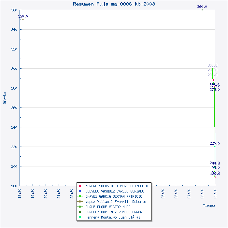Click the 220.0 bid data point
228x228 pixels.
[215, 147]
